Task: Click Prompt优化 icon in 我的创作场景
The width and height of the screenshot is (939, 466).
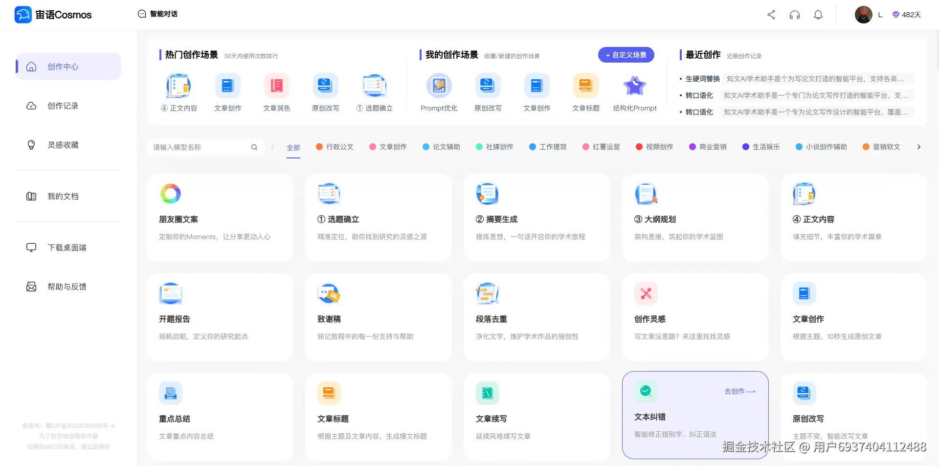Action: coord(439,86)
